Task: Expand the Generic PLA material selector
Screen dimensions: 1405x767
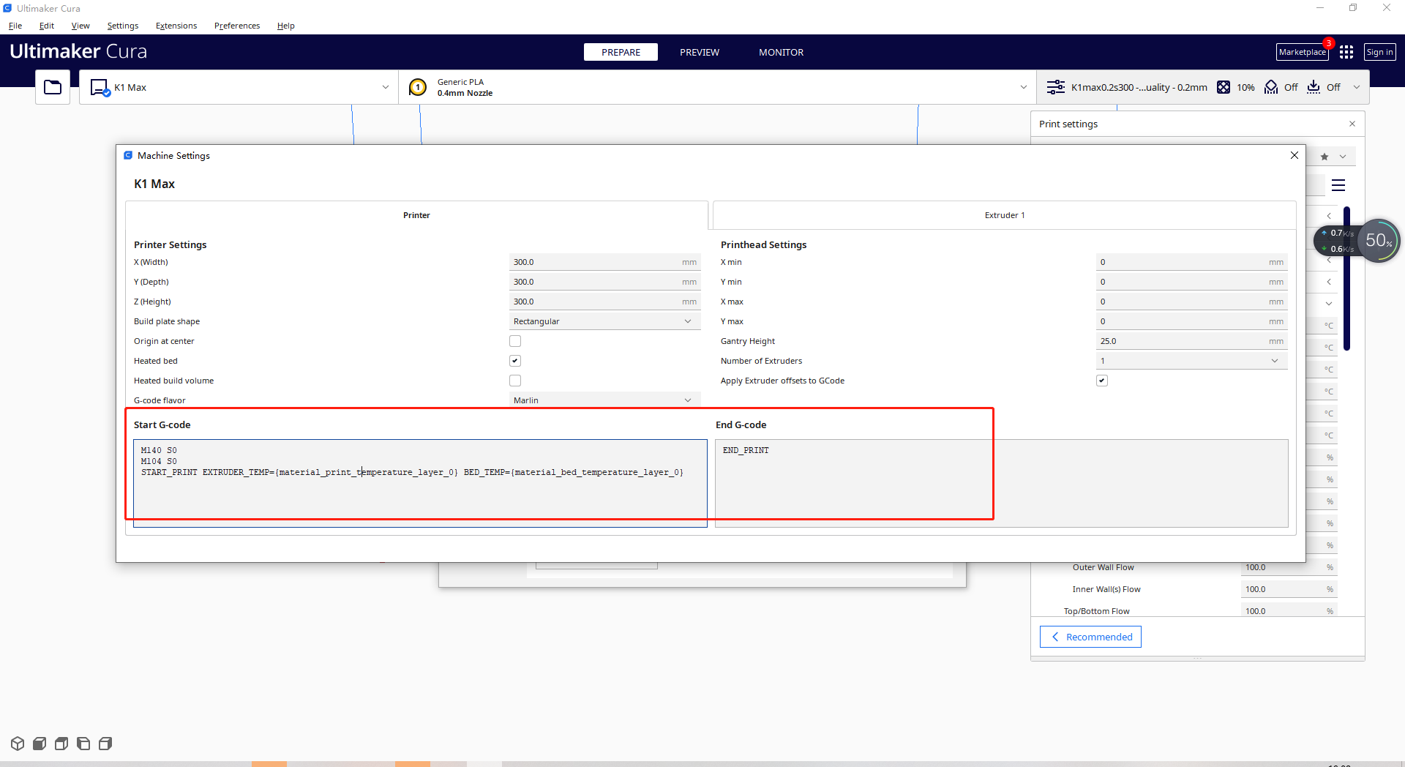Action: click(717, 87)
